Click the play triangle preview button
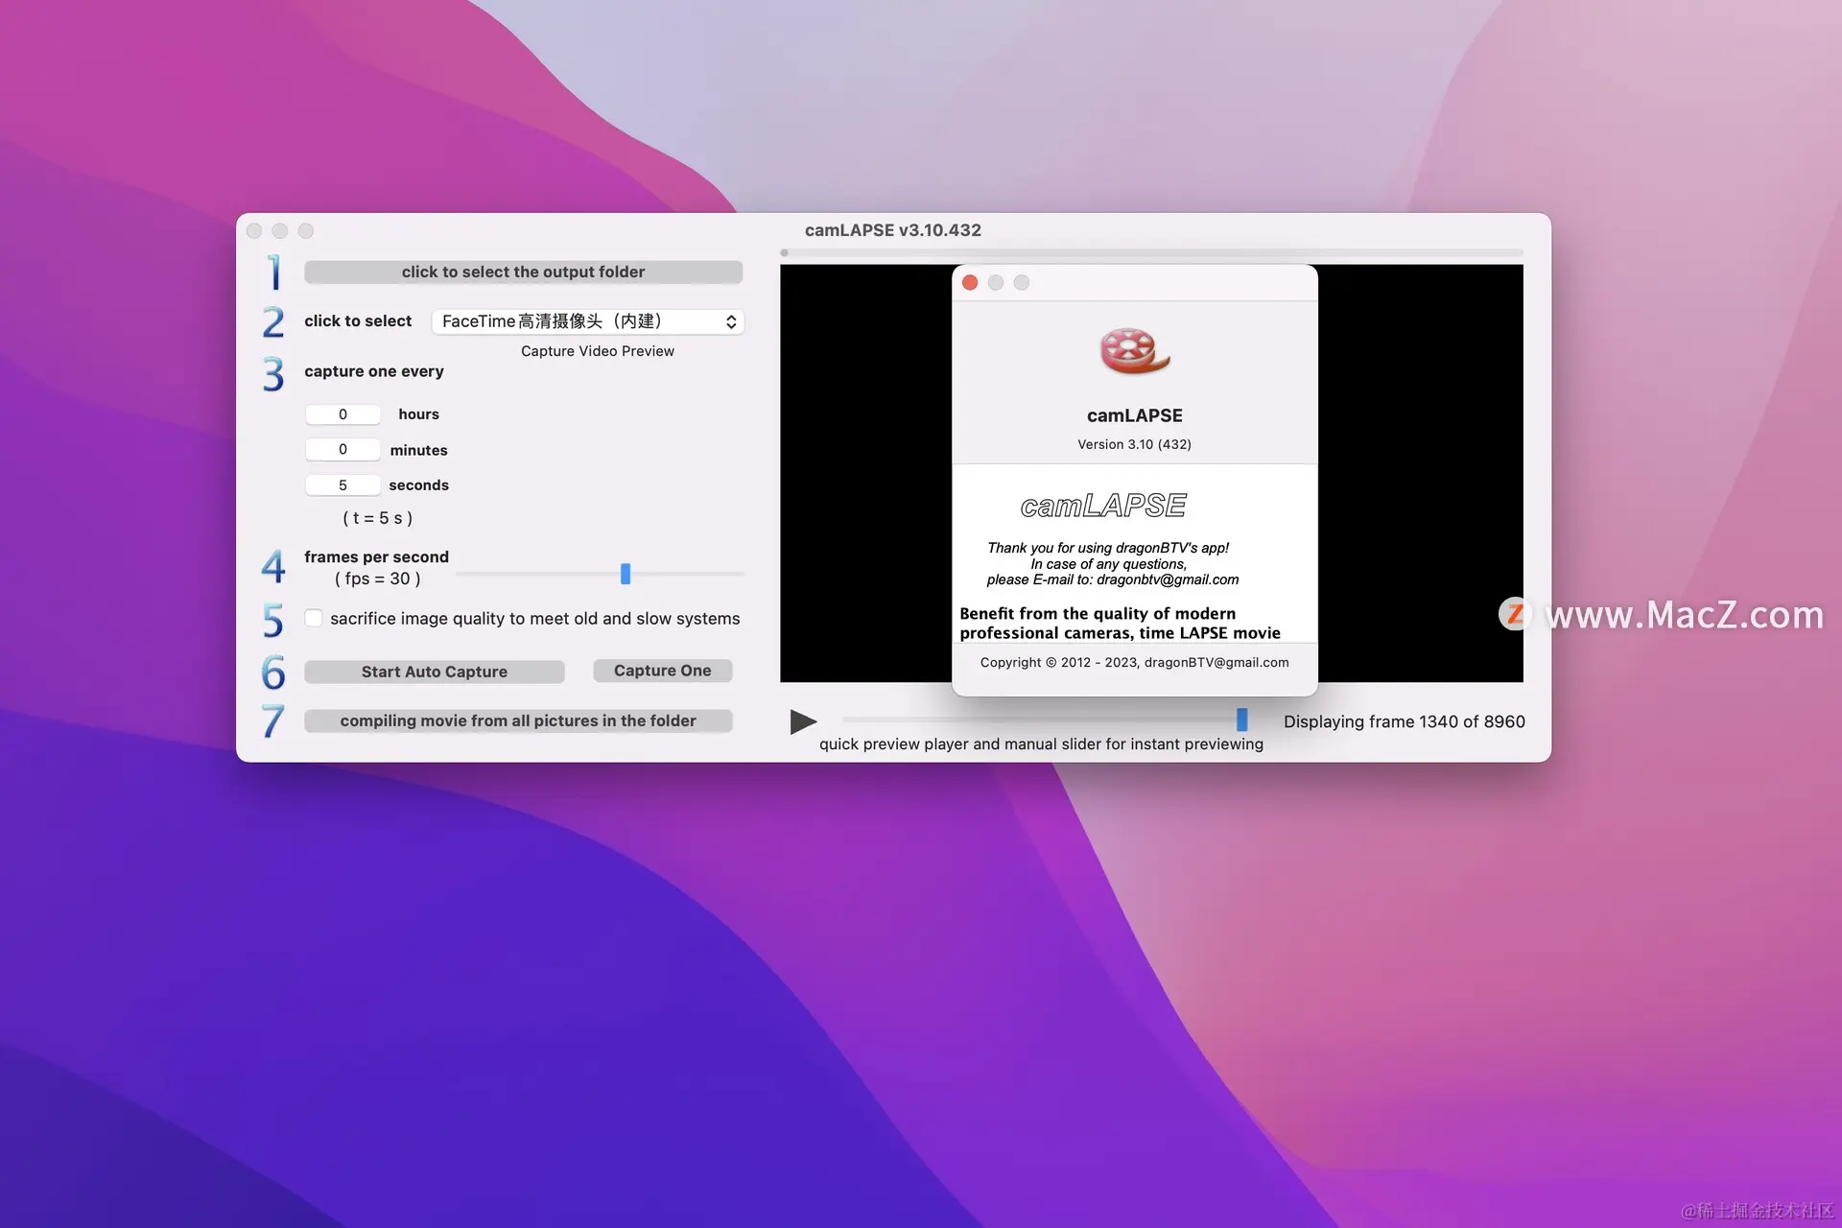Viewport: 1842px width, 1228px height. (802, 721)
